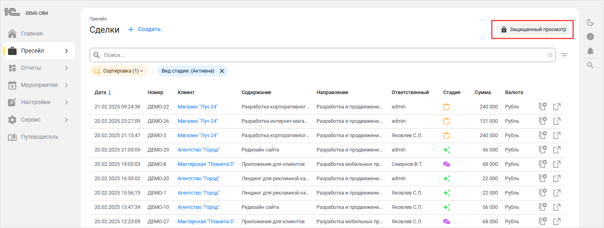Expand the Пресейл sidebar section
The height and width of the screenshot is (228, 604).
(67, 51)
